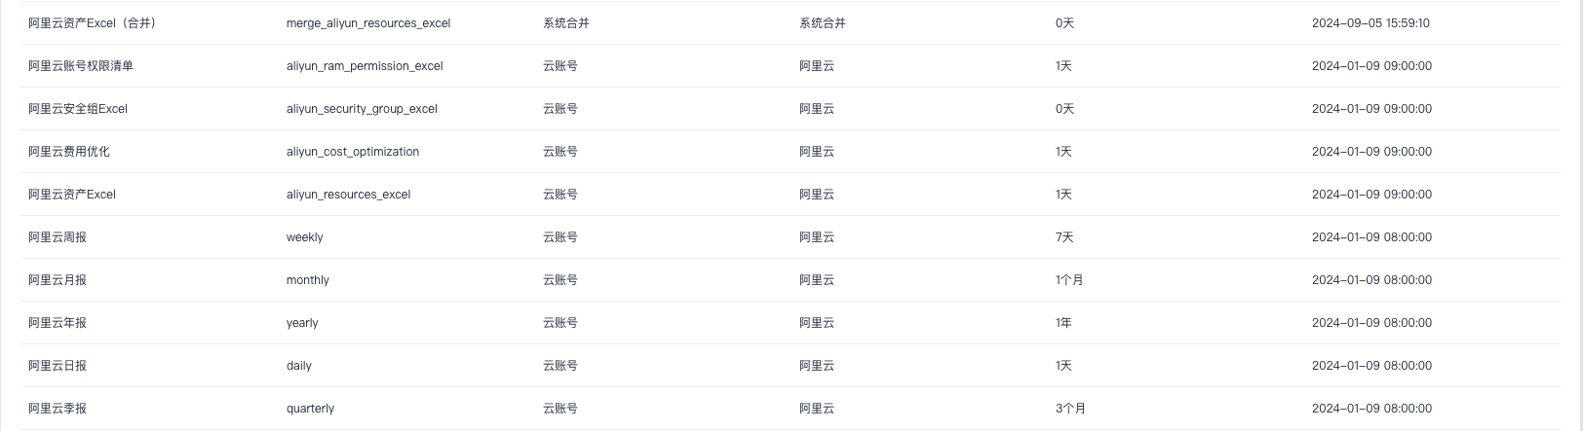1583x431 pixels.
Task: Open the 阿里云费用优化 report row
Action: point(69,152)
